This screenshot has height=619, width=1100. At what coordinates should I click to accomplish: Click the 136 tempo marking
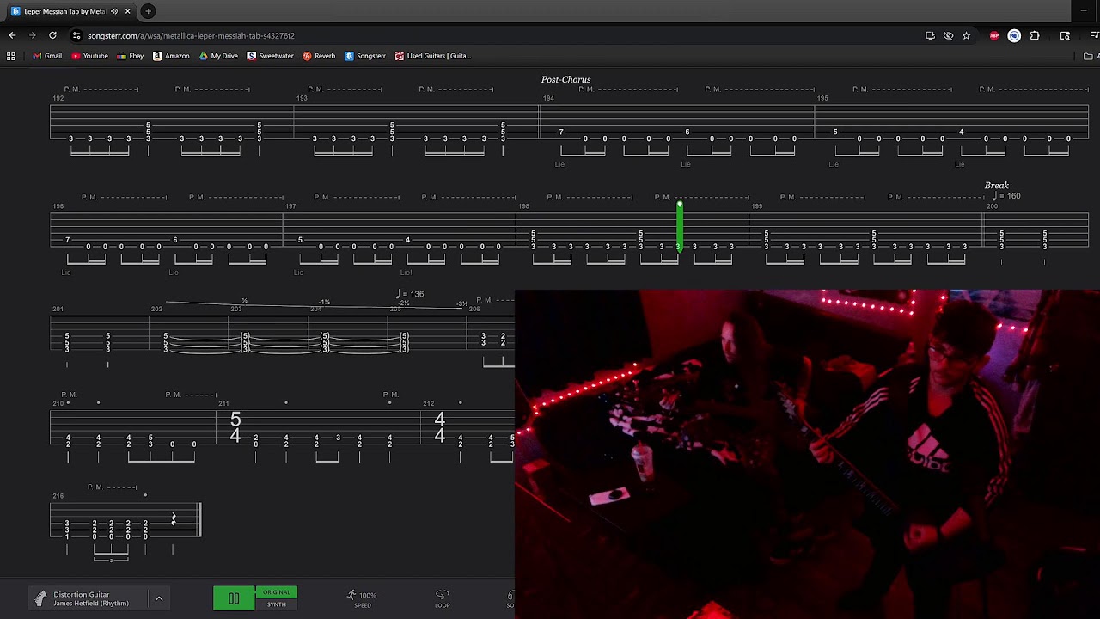tap(411, 294)
